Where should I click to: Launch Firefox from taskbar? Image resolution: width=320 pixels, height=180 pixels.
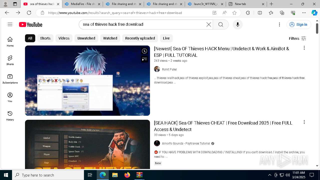127,175
